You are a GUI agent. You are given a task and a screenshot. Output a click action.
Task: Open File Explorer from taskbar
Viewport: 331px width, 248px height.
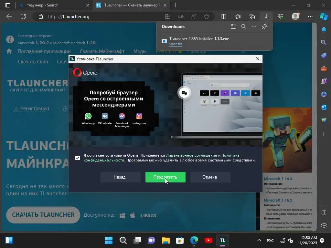pyautogui.click(x=166, y=240)
